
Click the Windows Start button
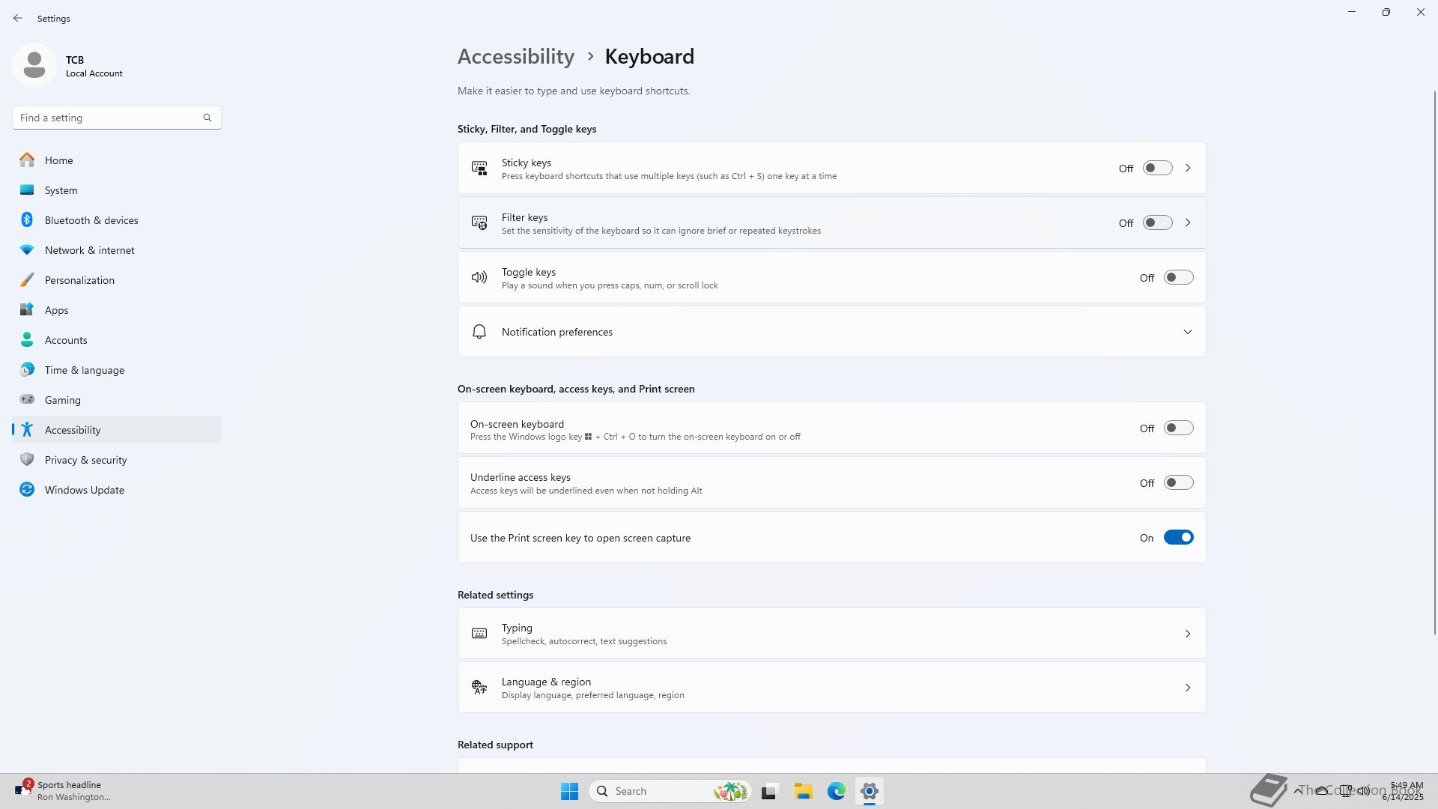569,791
